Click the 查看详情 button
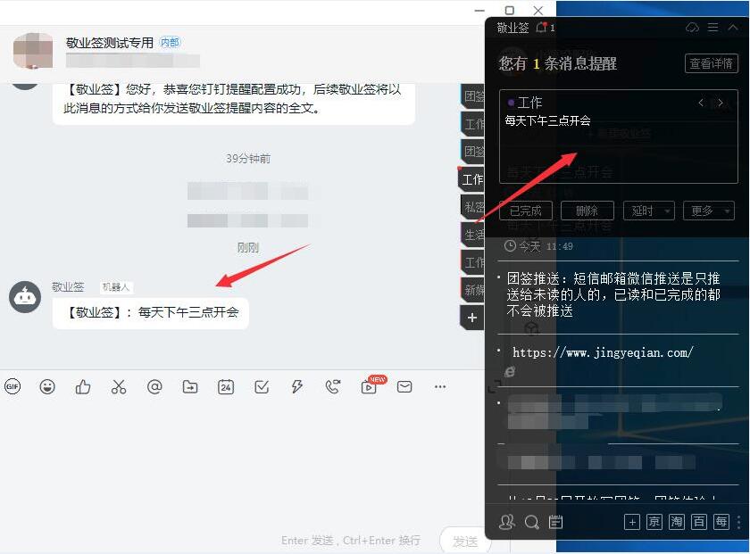 tap(712, 63)
